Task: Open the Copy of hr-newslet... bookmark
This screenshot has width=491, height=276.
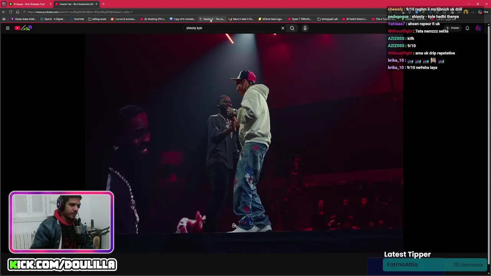Action: [x=182, y=19]
